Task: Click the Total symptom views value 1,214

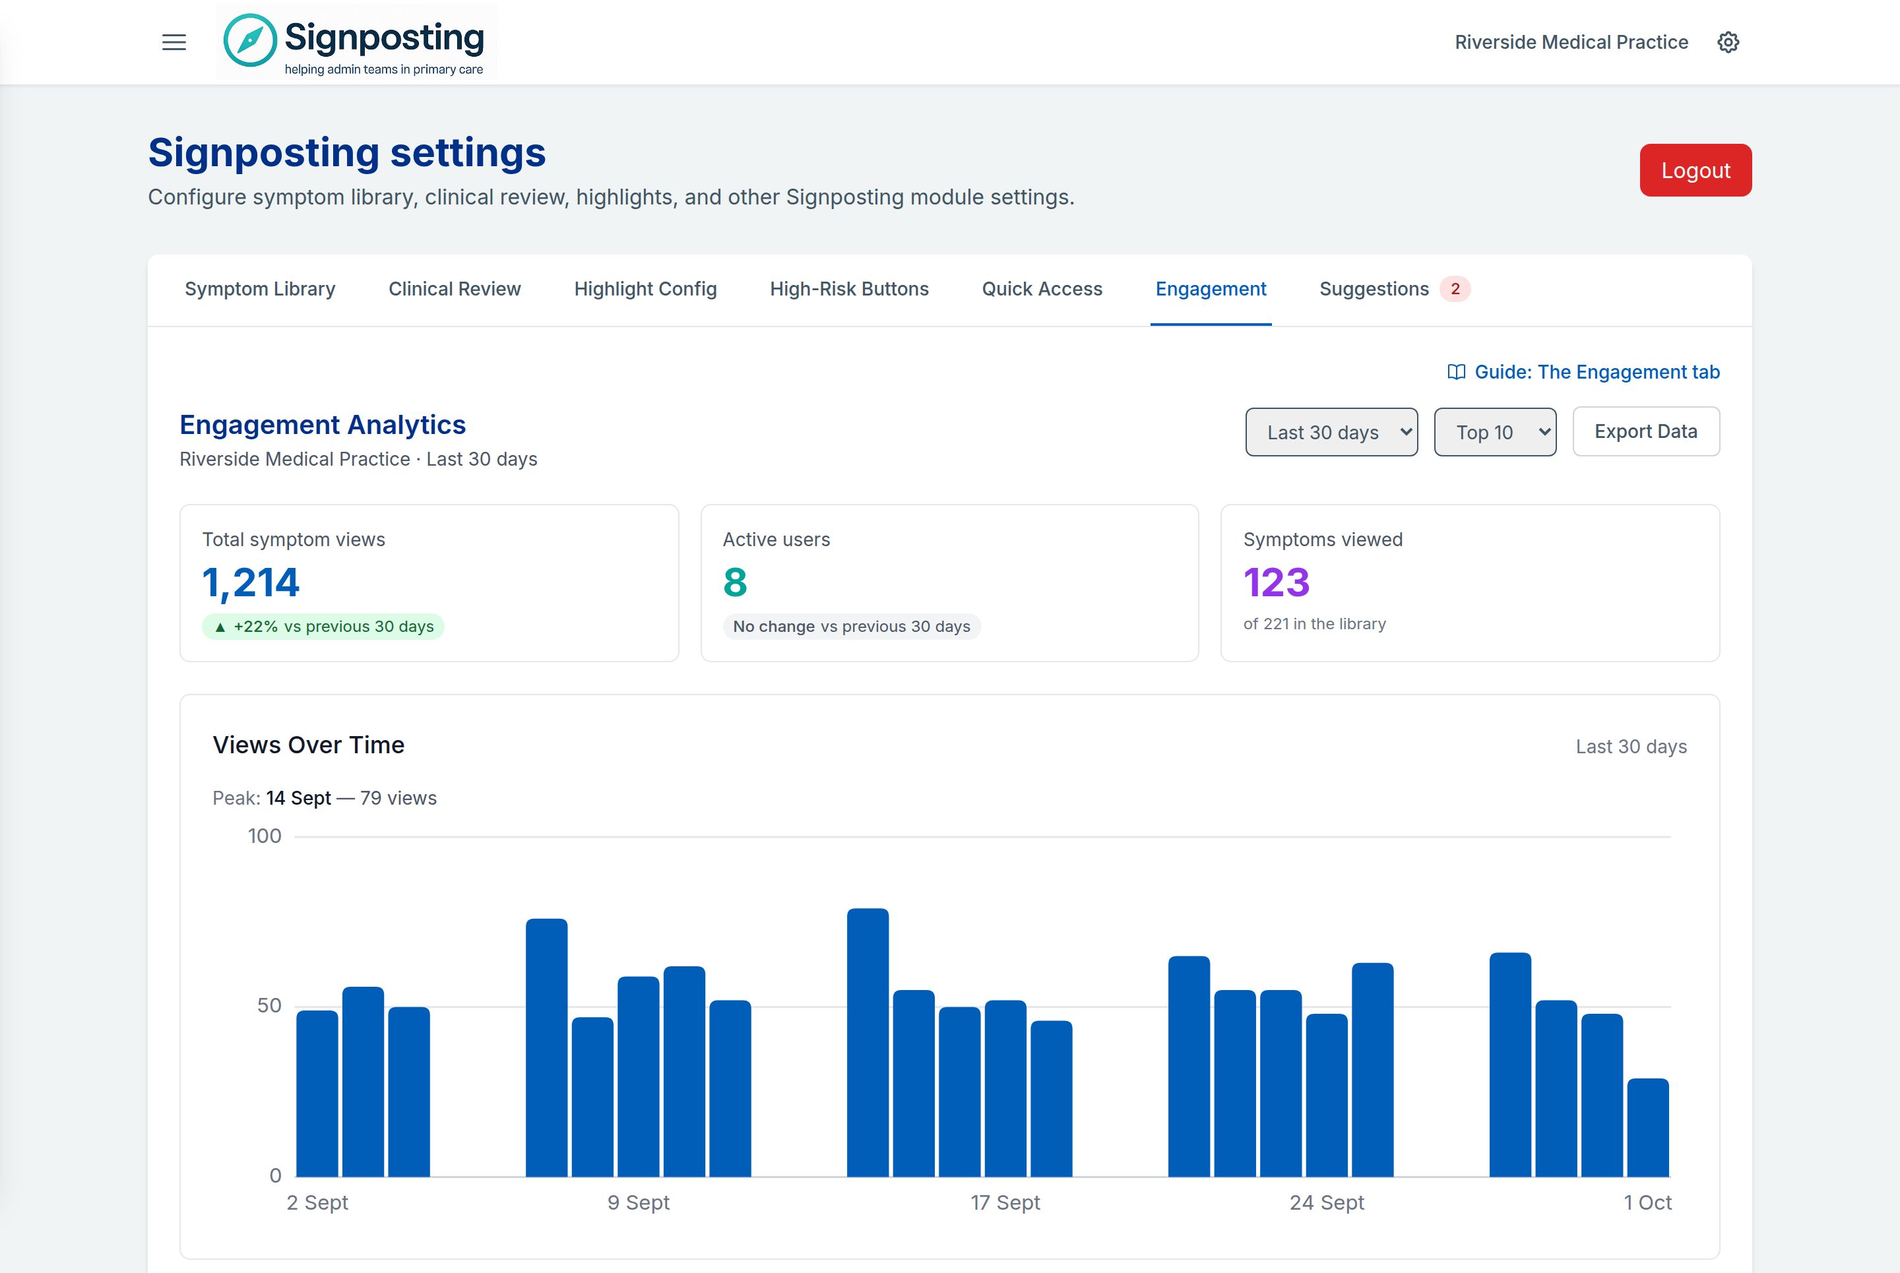Action: pyautogui.click(x=250, y=582)
